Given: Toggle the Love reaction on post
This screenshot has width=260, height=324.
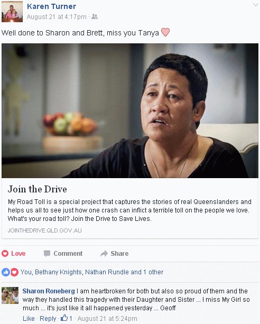Looking at the screenshot, I should [14, 254].
